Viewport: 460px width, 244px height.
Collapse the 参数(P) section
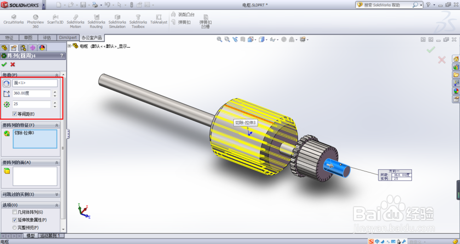pyautogui.click(x=57, y=75)
